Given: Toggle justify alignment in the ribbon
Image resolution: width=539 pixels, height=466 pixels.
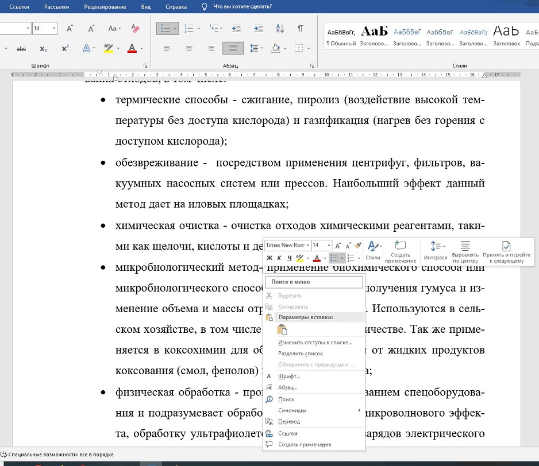Looking at the screenshot, I should [x=233, y=48].
